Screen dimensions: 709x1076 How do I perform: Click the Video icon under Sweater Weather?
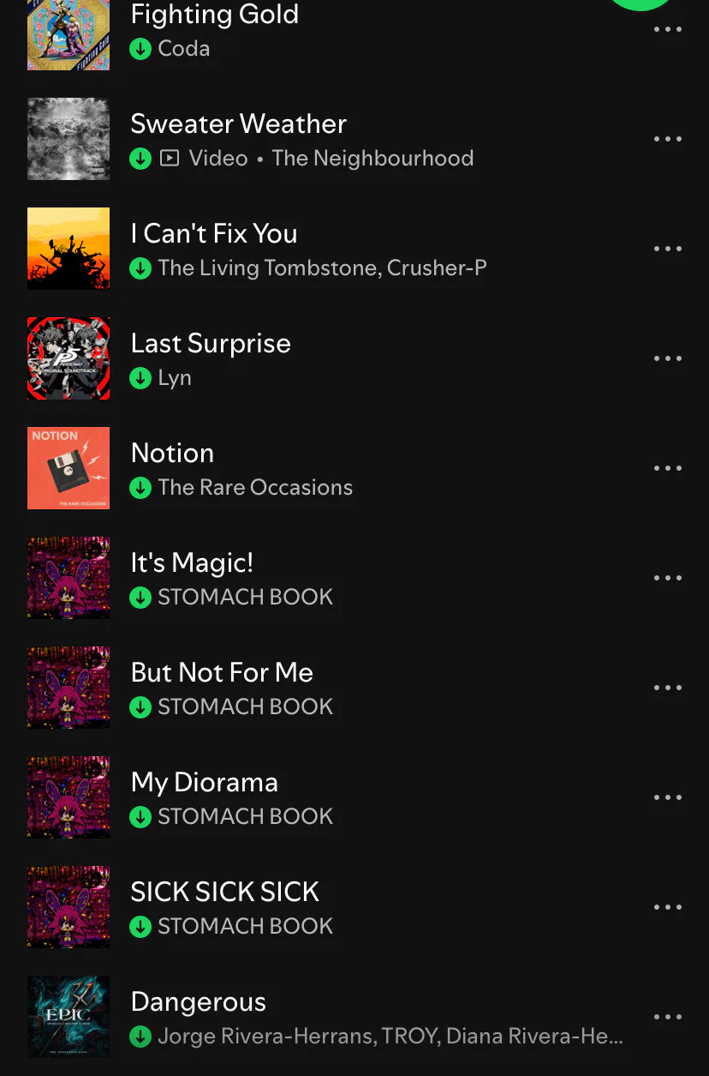(x=170, y=159)
